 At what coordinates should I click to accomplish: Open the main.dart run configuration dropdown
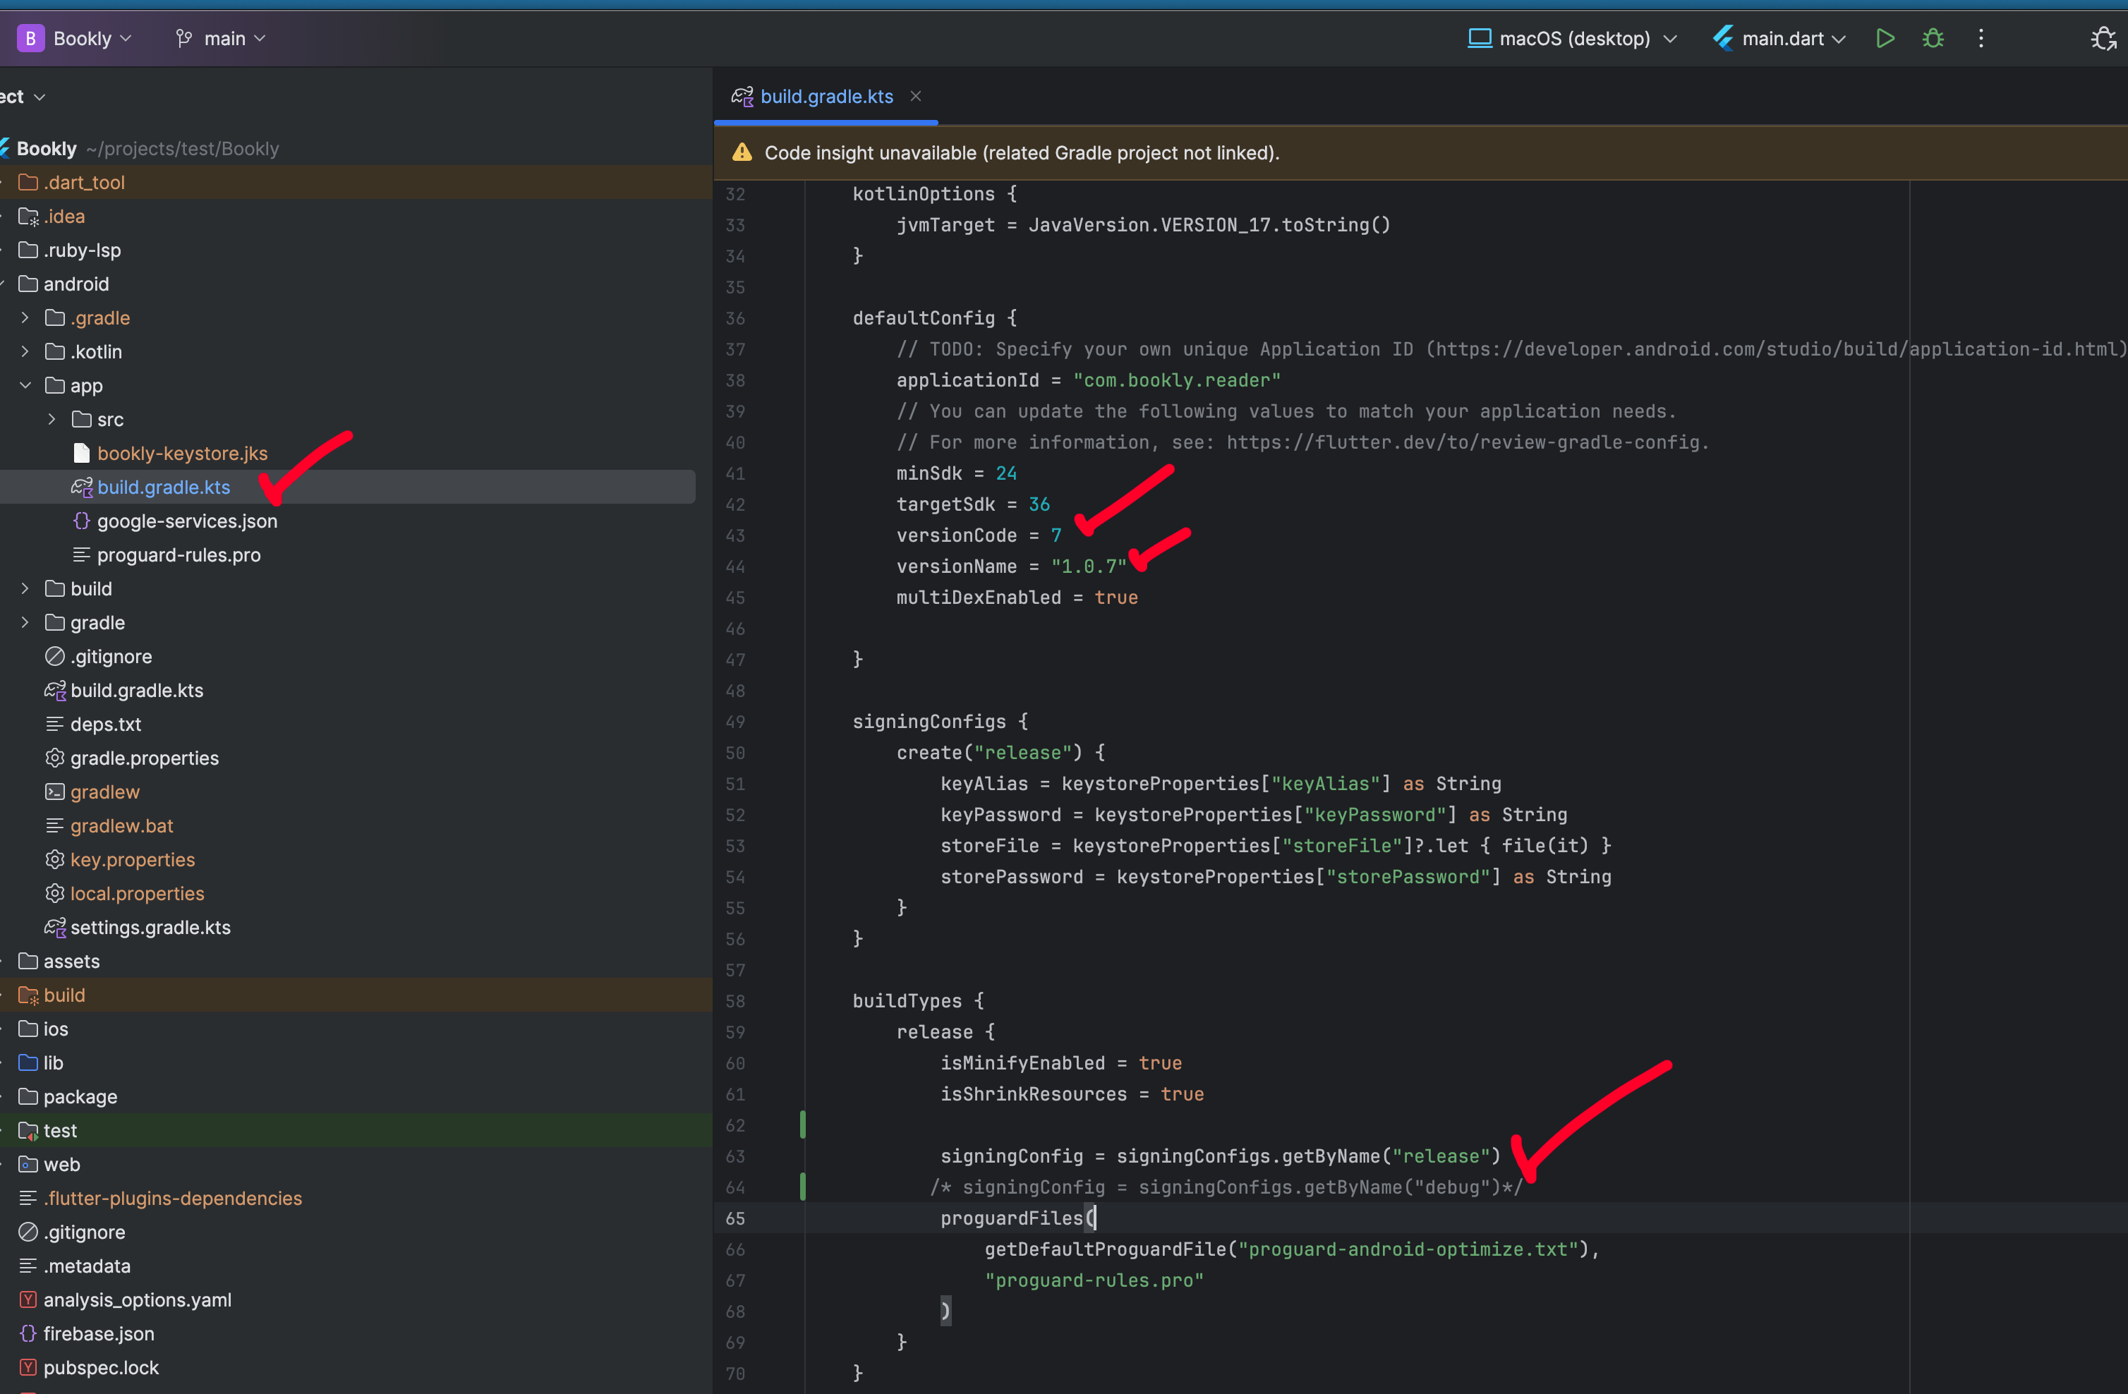pyautogui.click(x=1779, y=39)
